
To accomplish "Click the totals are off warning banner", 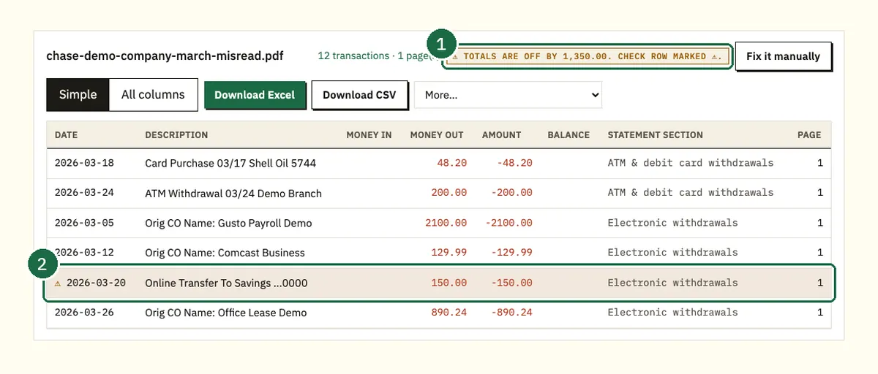I will [588, 56].
